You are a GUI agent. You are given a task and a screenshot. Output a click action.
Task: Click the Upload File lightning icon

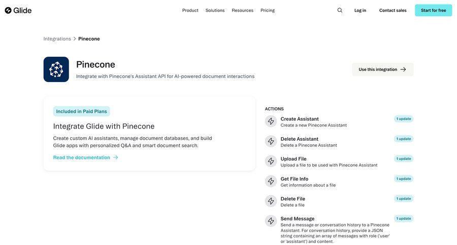pos(271,161)
